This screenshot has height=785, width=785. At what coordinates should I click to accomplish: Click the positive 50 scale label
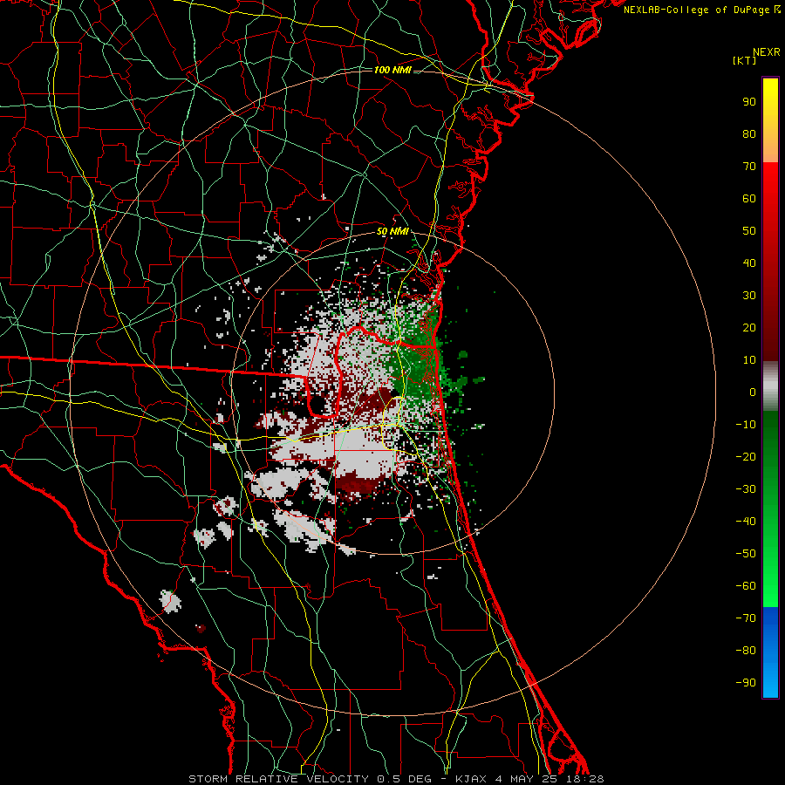(x=749, y=231)
